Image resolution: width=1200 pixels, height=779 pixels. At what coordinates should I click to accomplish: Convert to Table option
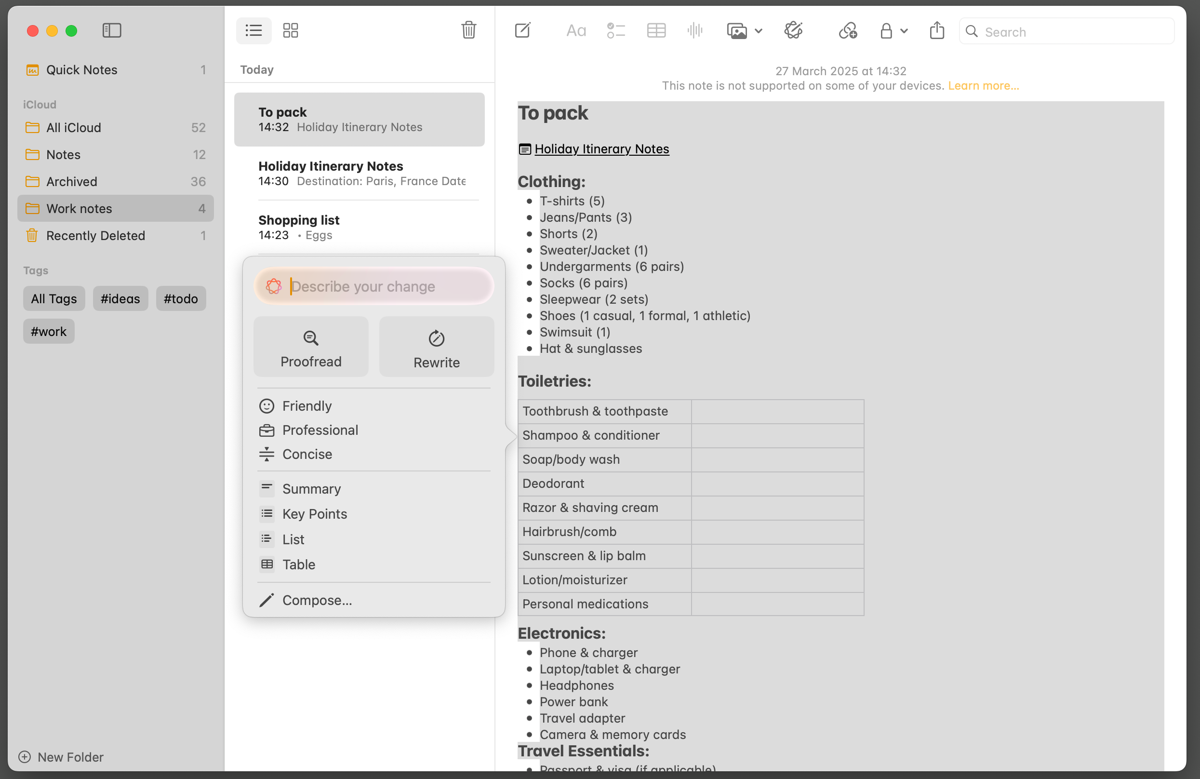[373, 564]
